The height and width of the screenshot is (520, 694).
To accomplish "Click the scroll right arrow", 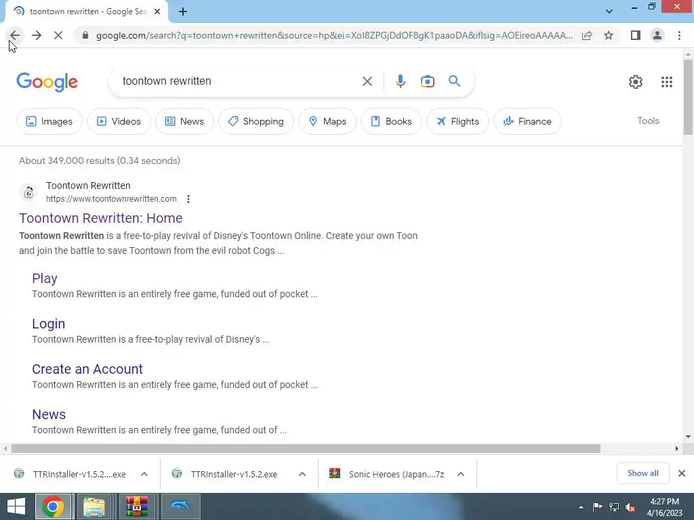I will (676, 448).
